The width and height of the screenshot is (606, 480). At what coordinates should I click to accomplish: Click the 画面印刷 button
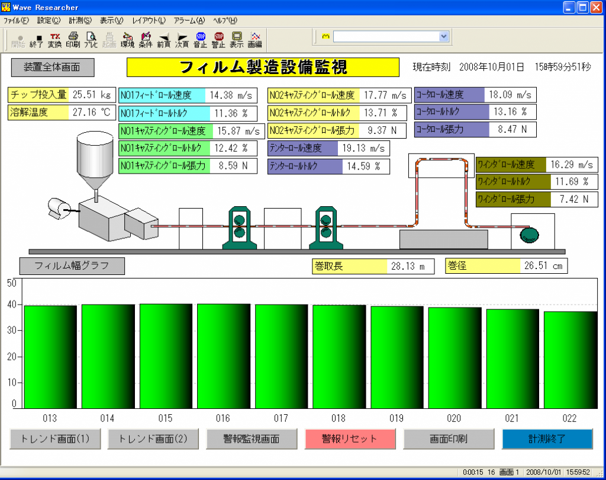(449, 439)
